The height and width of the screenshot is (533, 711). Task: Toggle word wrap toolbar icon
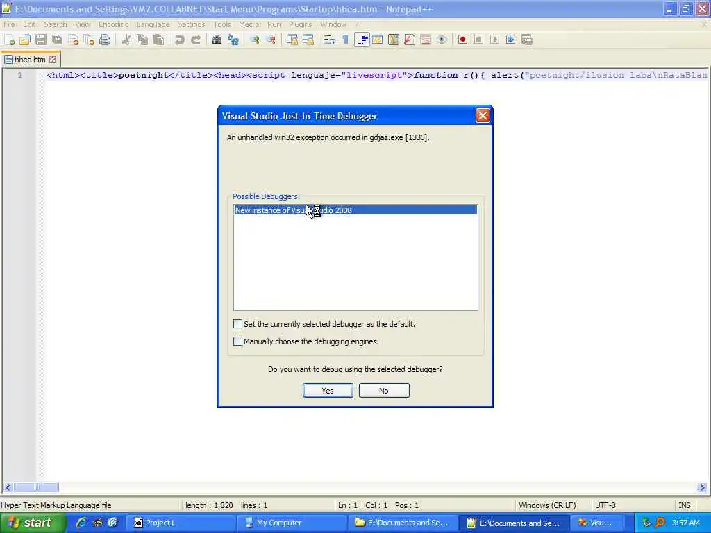330,40
